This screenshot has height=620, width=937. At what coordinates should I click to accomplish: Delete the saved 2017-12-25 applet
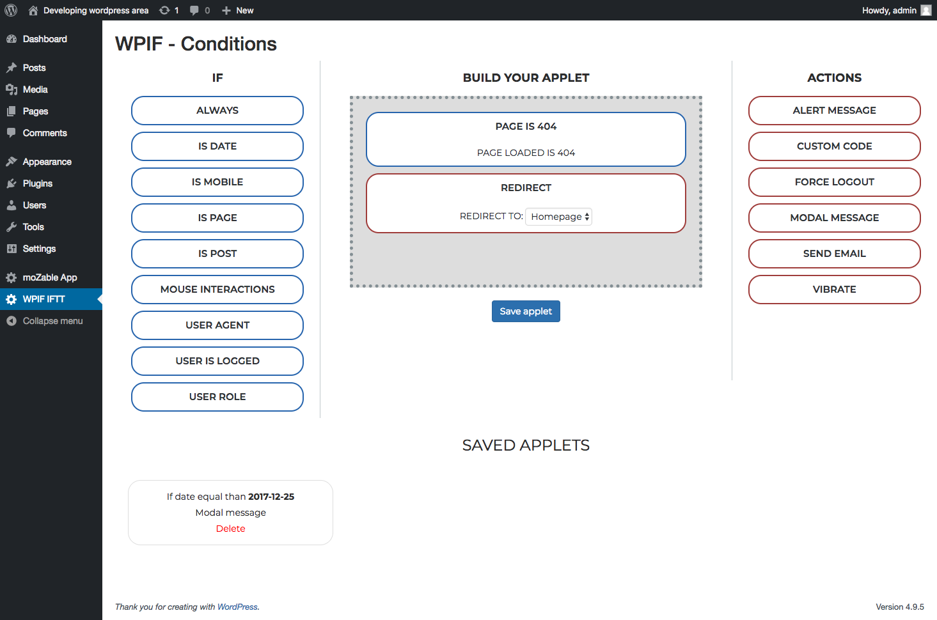(x=230, y=528)
